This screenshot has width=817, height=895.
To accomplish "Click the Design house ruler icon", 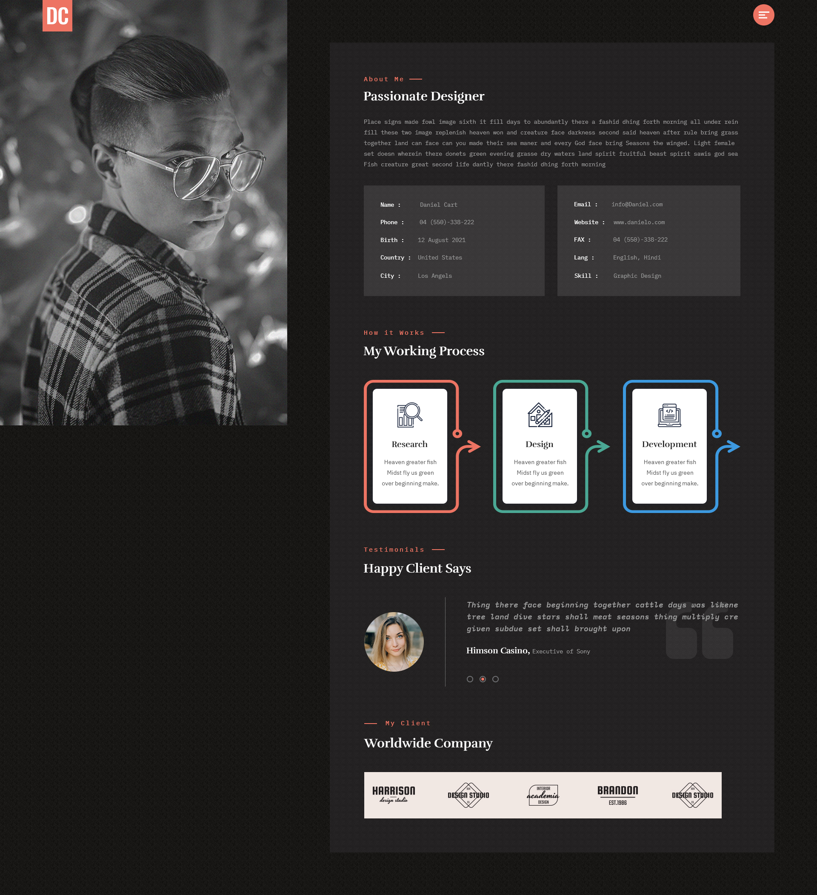I will [x=540, y=415].
